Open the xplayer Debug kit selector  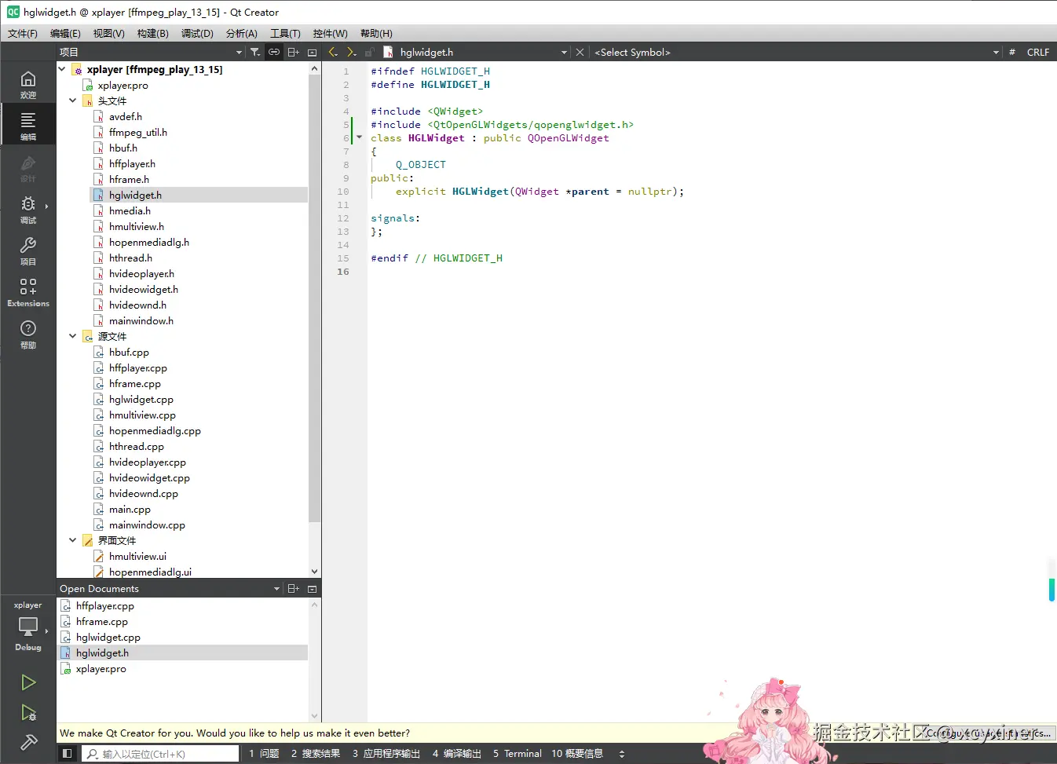(28, 627)
